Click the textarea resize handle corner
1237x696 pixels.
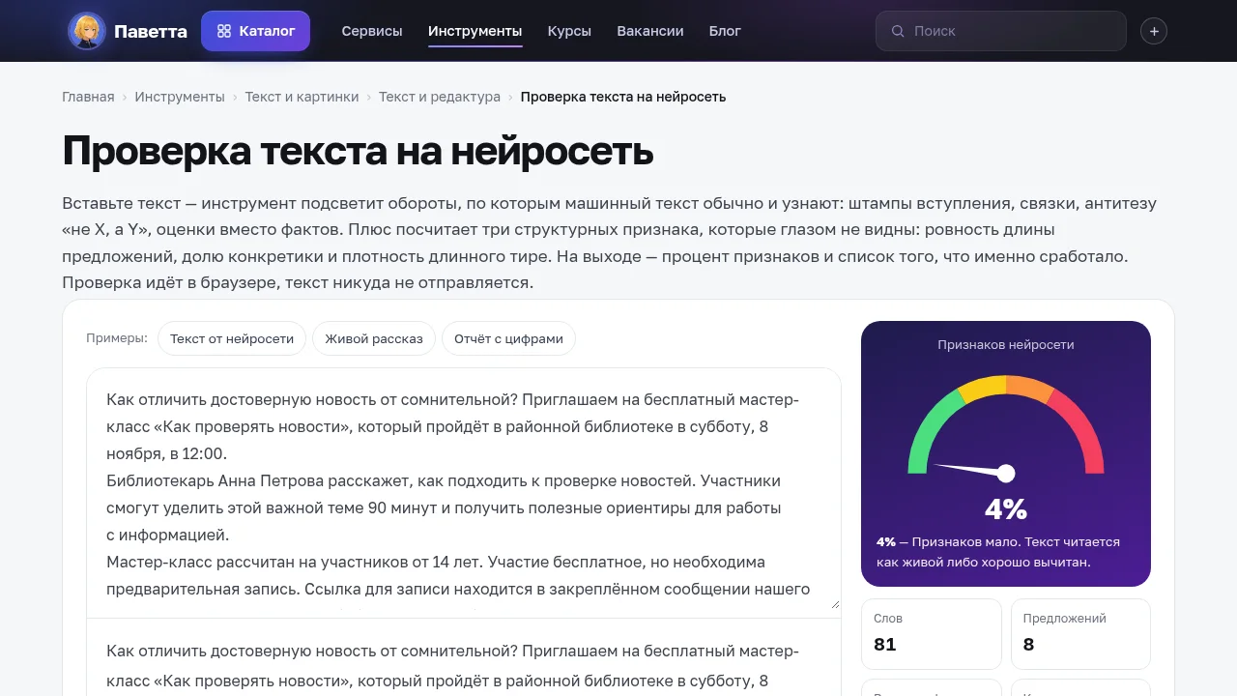click(x=834, y=603)
